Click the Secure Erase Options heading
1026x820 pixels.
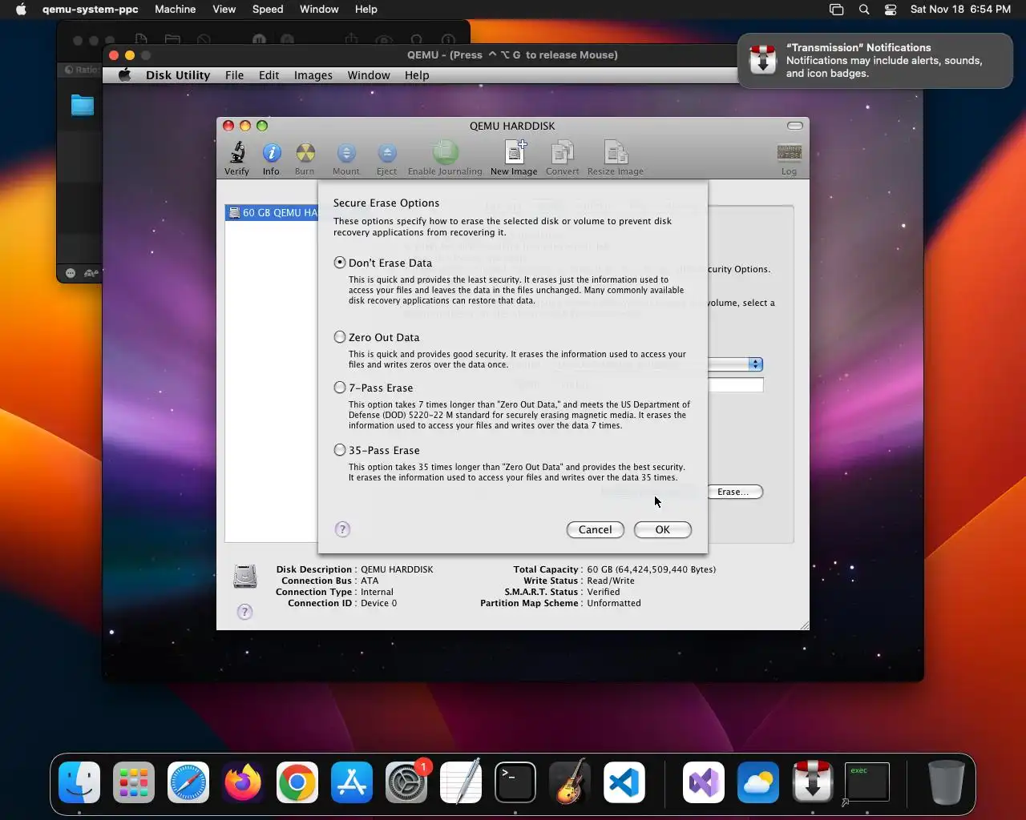point(386,203)
